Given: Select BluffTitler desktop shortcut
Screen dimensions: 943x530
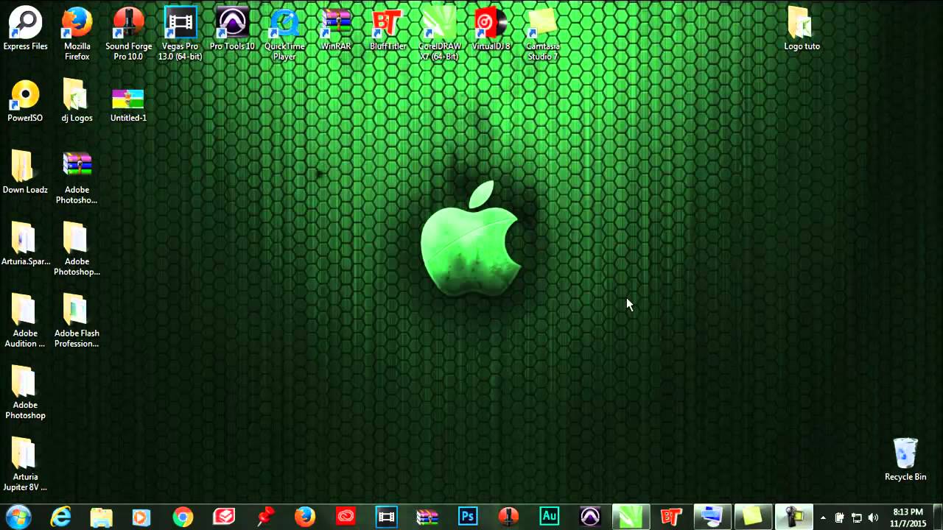Looking at the screenshot, I should (x=388, y=29).
